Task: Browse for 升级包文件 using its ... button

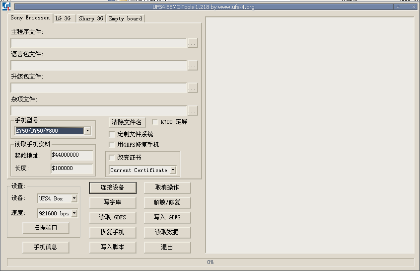Action: (192, 88)
